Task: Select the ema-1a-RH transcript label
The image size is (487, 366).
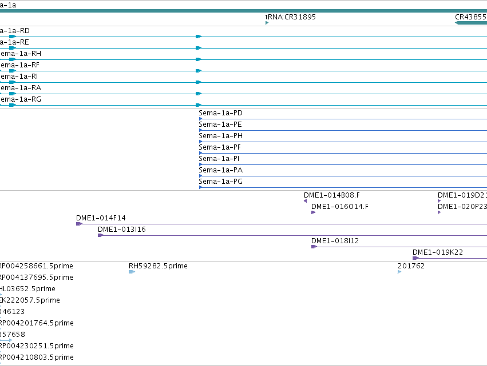Action: (21, 54)
